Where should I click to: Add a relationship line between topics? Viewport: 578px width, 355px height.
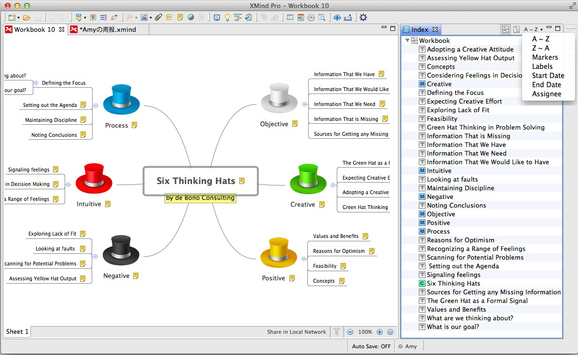click(x=114, y=17)
